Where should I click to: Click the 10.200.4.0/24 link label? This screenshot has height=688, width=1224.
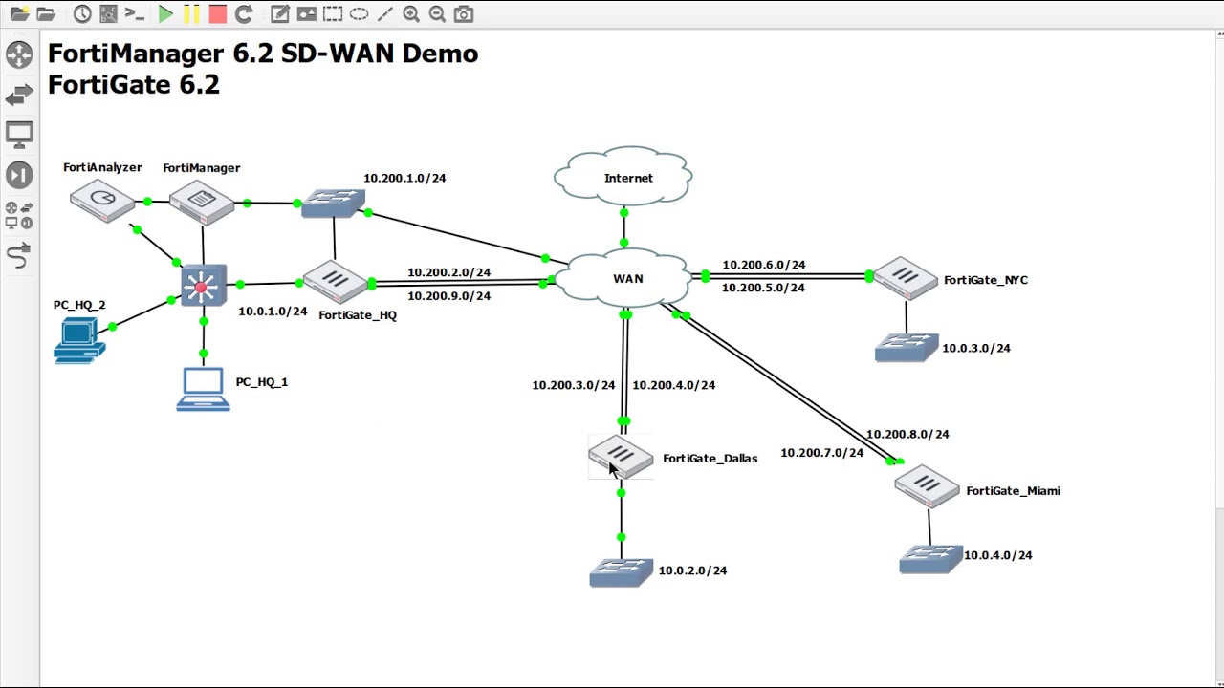pos(674,385)
